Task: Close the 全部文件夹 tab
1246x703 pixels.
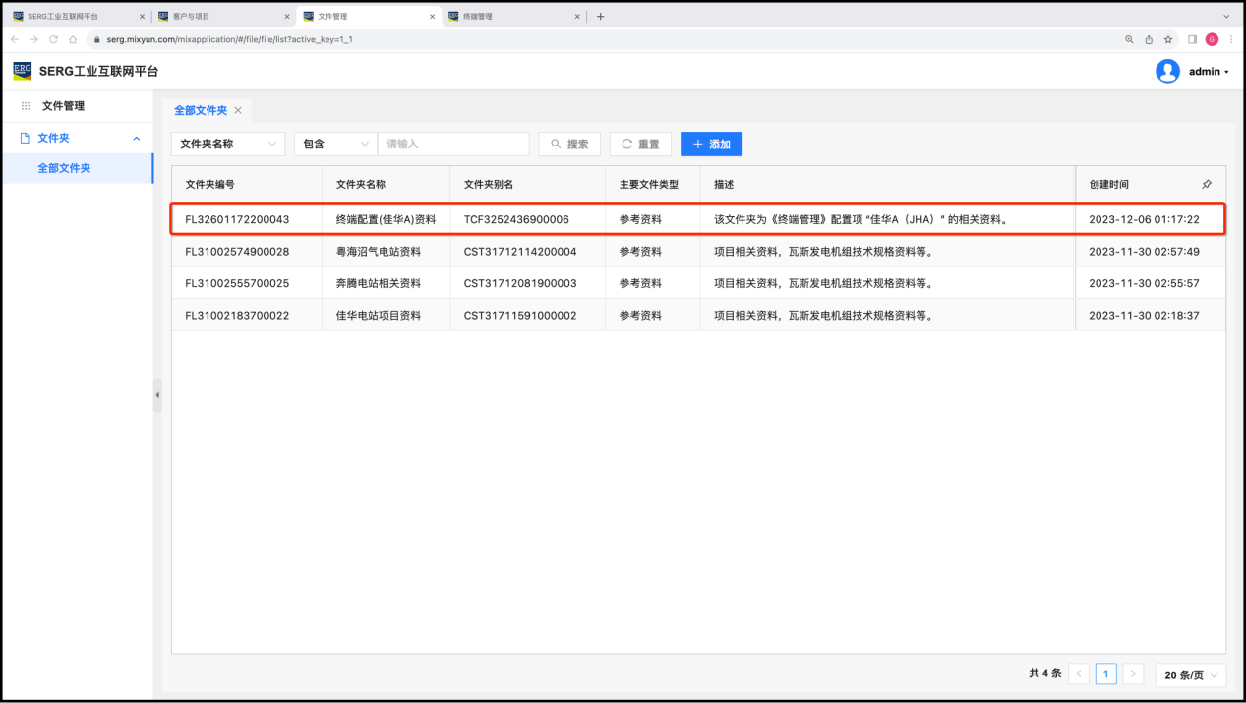Action: [238, 111]
